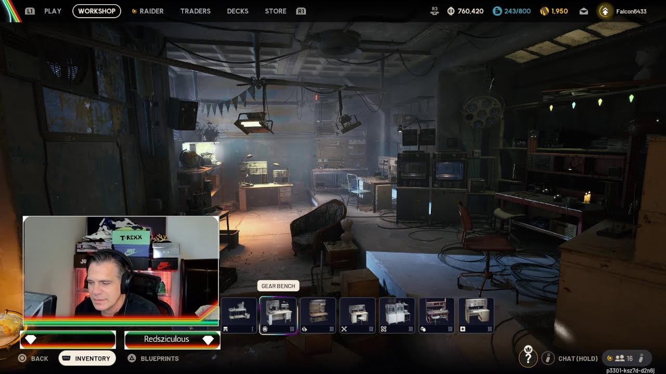Select the bench thumbnail with crossed-tools icon

[x=357, y=315]
